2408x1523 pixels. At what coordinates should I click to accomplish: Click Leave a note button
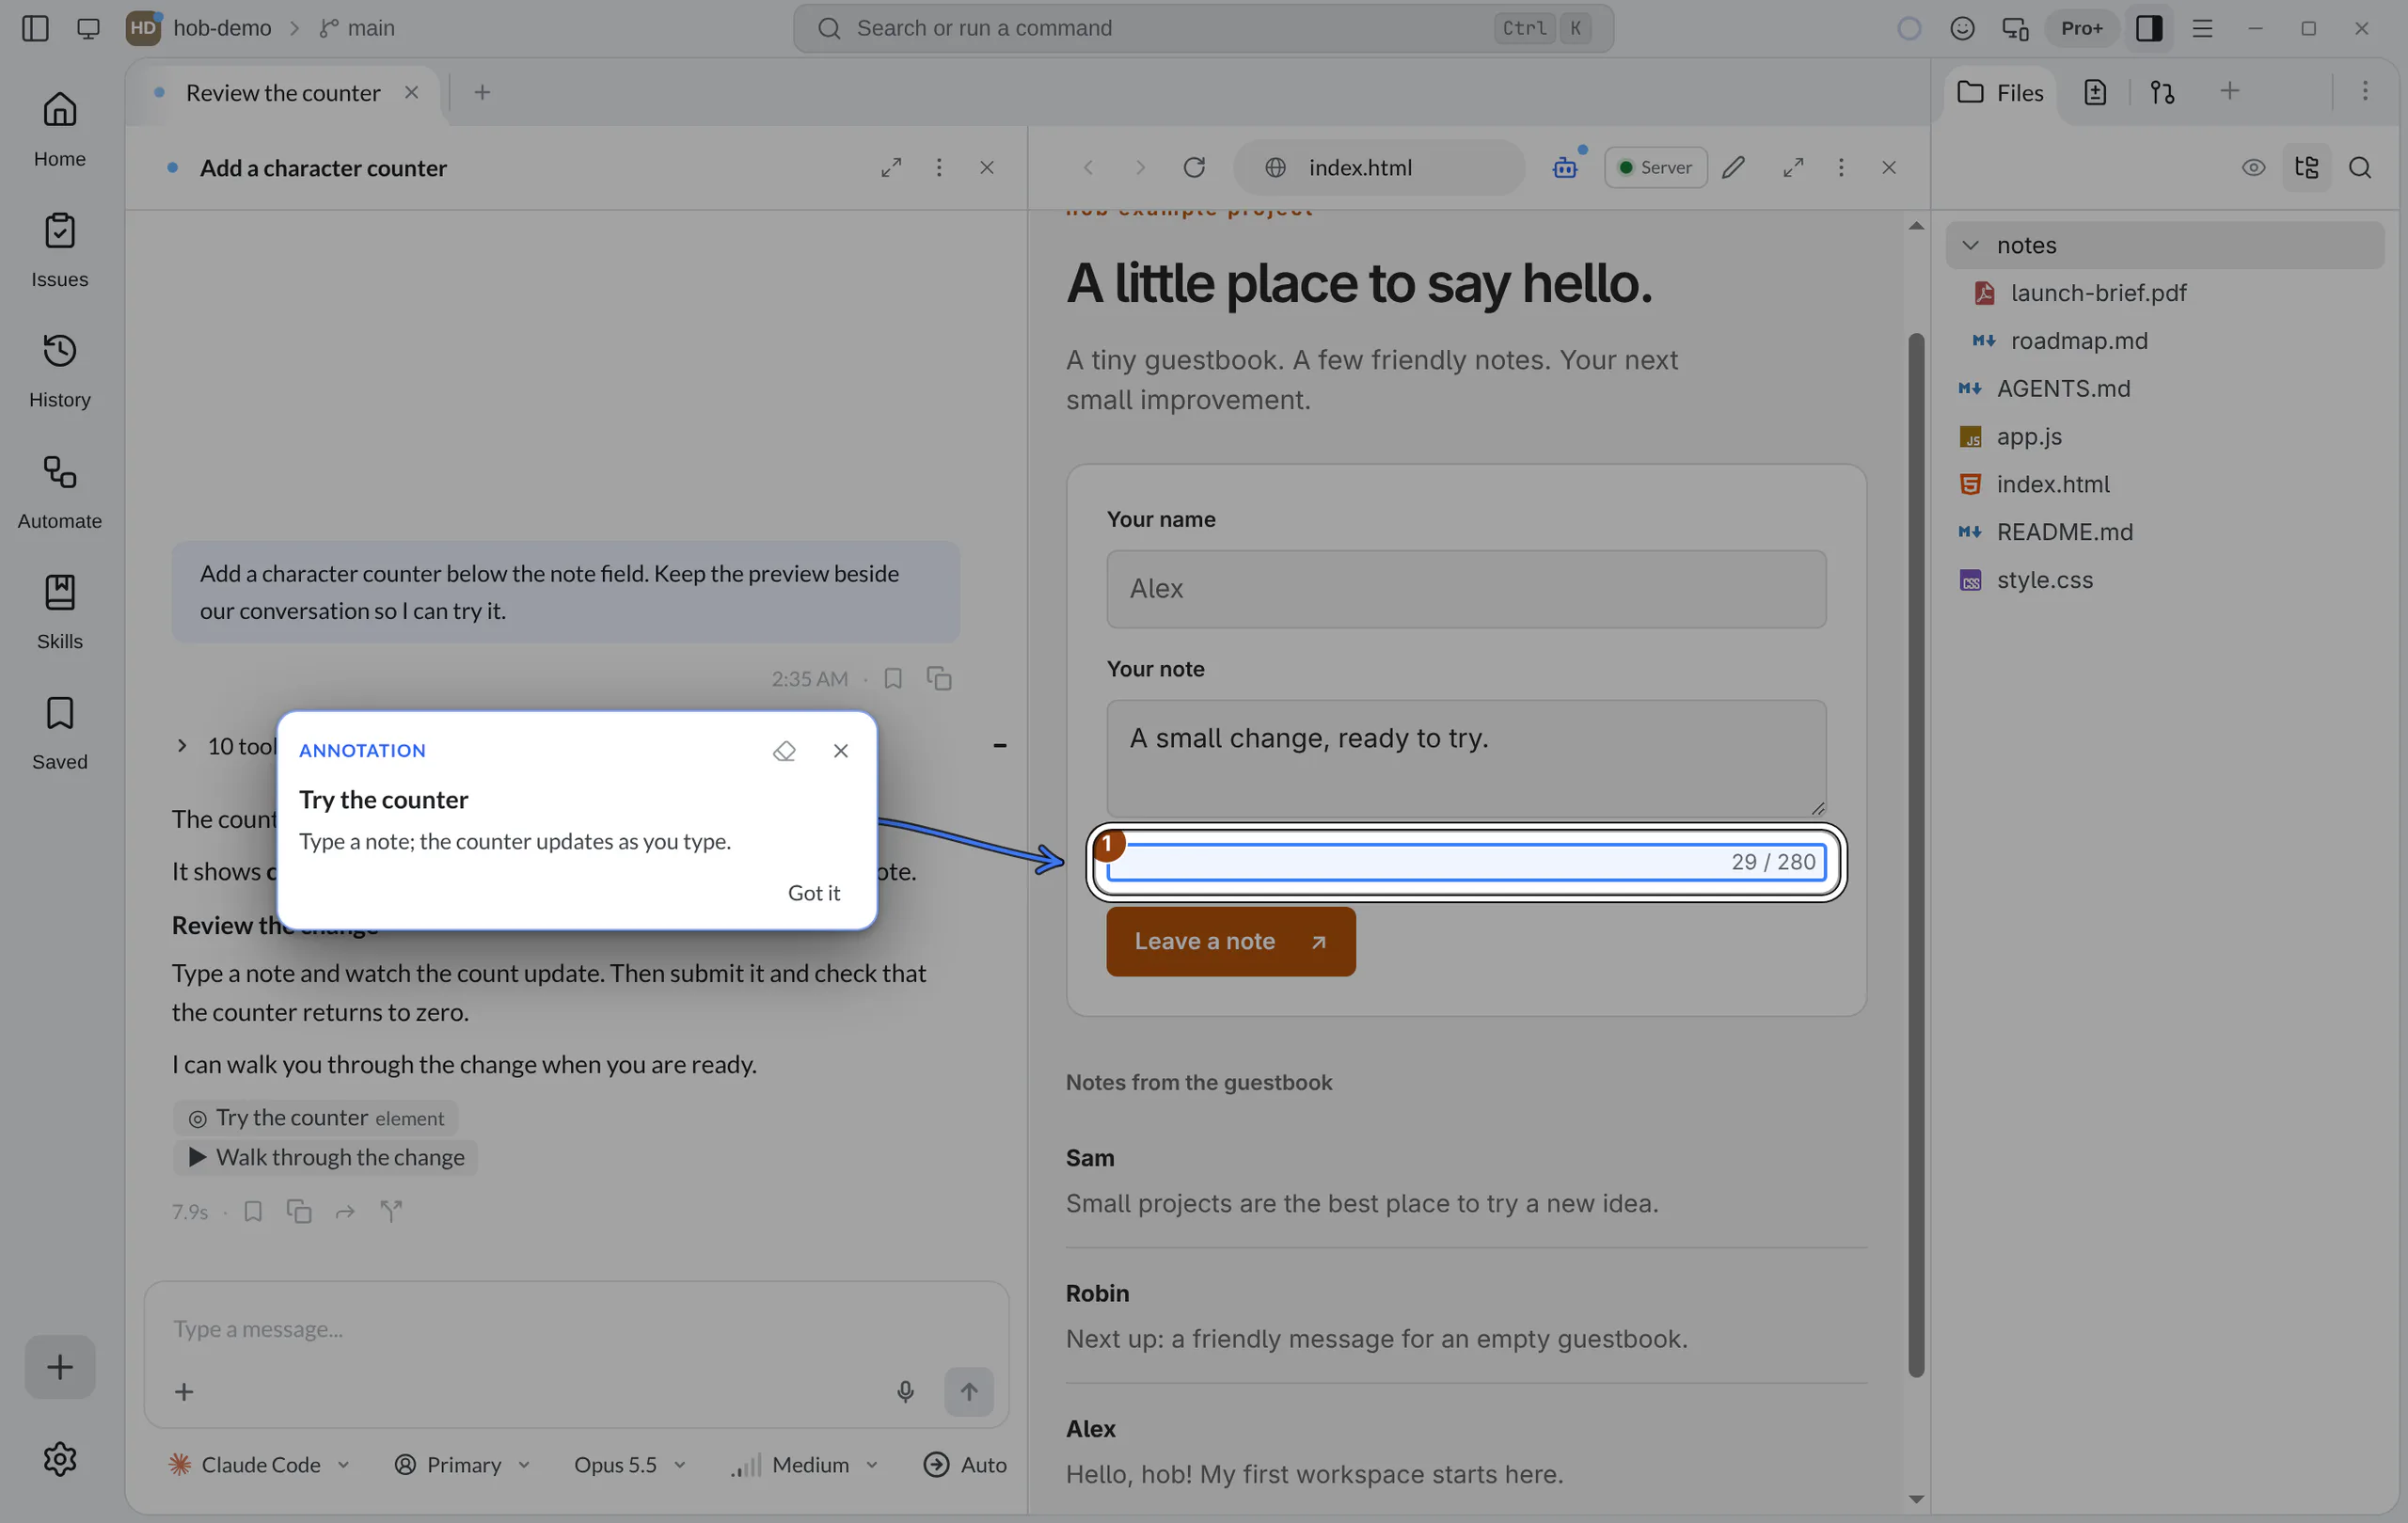[x=1230, y=941]
